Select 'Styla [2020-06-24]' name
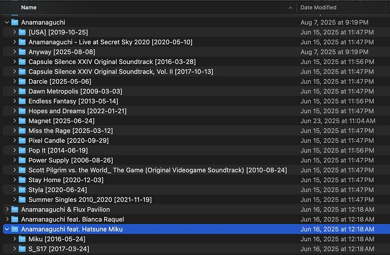 58,190
